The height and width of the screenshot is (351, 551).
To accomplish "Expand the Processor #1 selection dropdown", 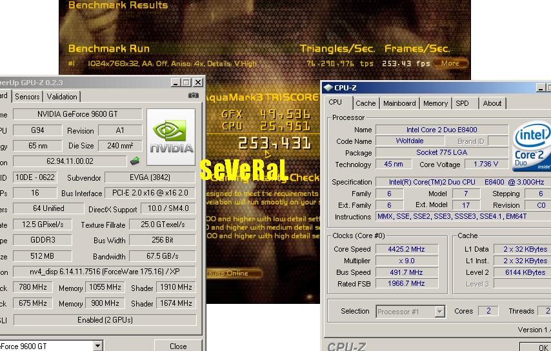I will tap(439, 311).
